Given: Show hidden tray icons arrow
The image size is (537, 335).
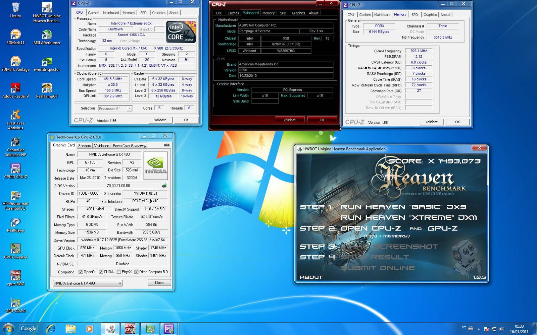Looking at the screenshot, I should (x=479, y=329).
